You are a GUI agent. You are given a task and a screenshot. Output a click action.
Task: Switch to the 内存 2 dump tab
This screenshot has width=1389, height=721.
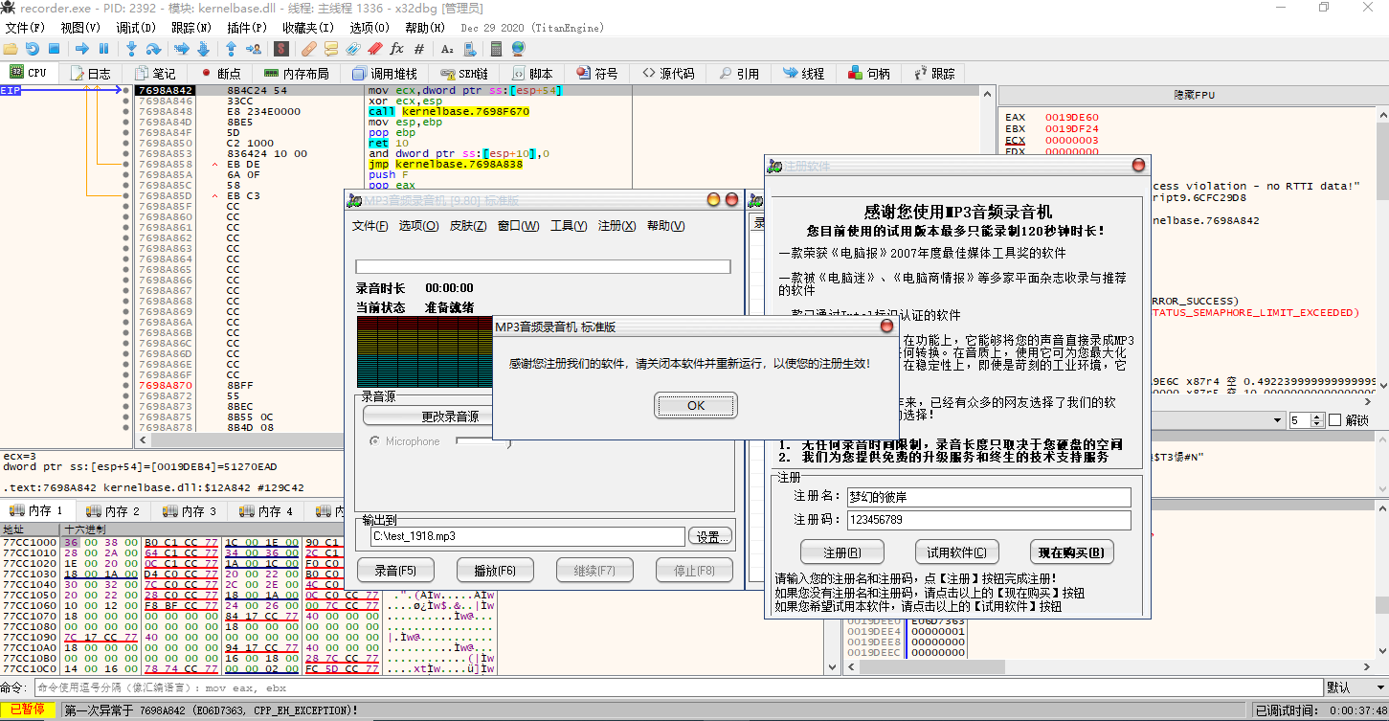pyautogui.click(x=114, y=511)
